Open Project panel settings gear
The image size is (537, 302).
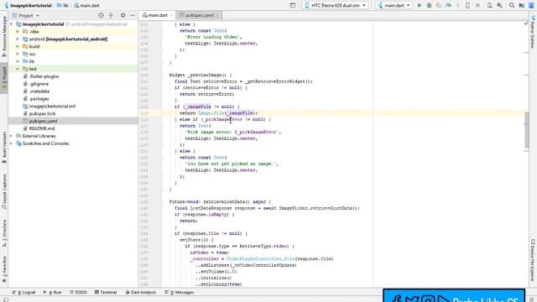pos(123,15)
